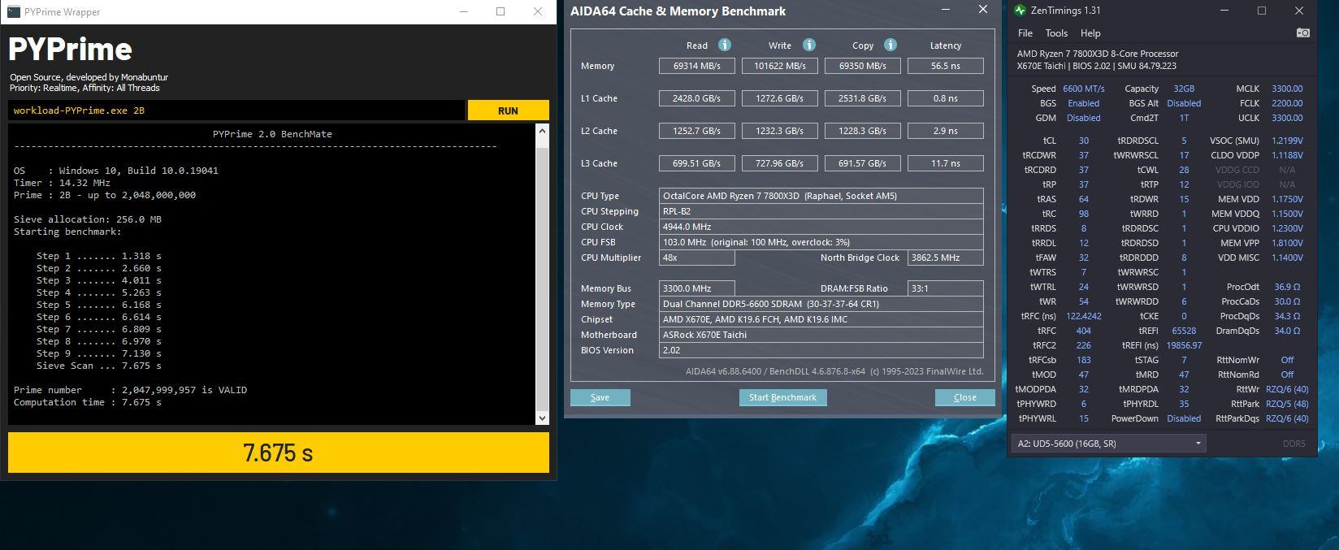This screenshot has width=1339, height=550.
Task: Minimize the AIDA64 benchmark window
Action: [946, 11]
